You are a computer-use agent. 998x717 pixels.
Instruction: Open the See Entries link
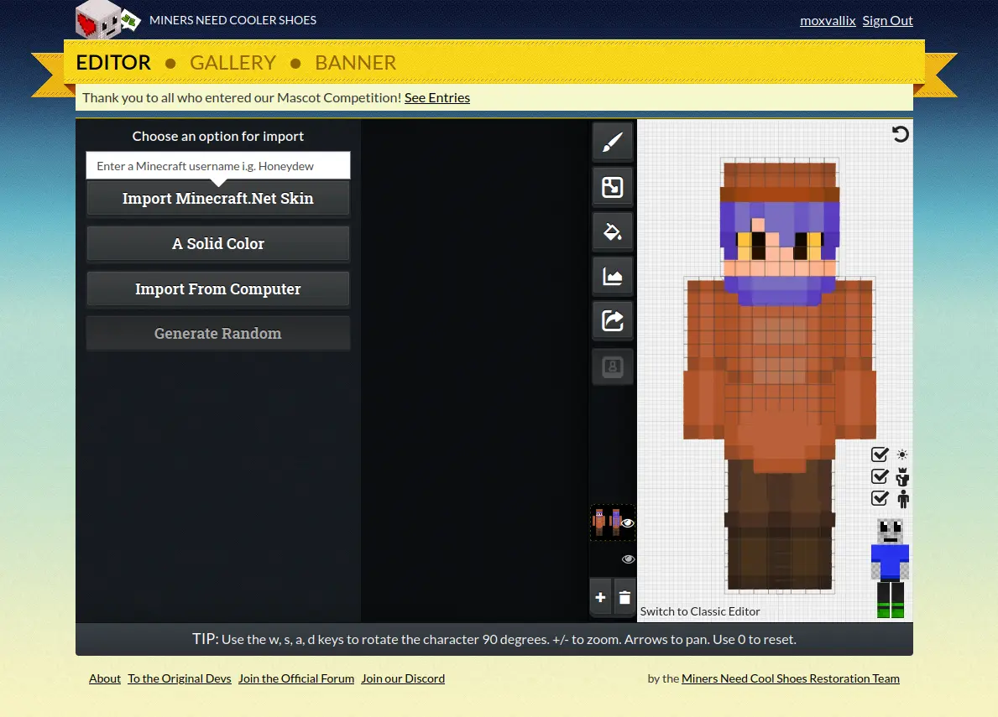[x=437, y=98]
